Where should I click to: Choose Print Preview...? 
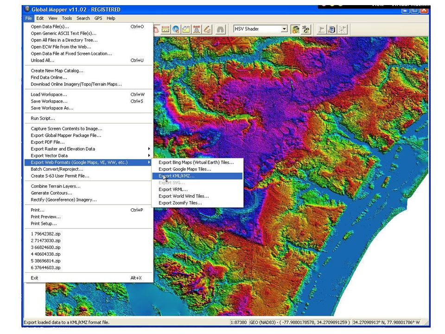pyautogui.click(x=88, y=217)
